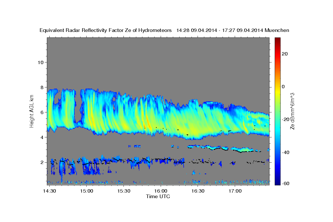This screenshot has height=222, width=333.
Task: Click the colorbar value -60
Action: 286,183
